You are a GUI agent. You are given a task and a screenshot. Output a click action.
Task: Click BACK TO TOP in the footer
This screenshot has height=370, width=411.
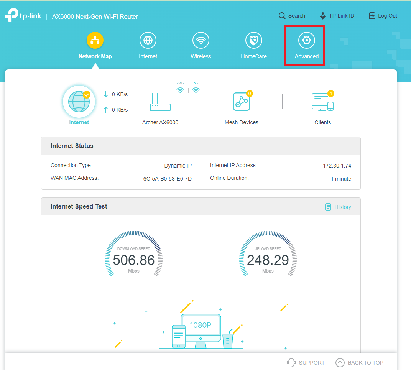pyautogui.click(x=365, y=363)
